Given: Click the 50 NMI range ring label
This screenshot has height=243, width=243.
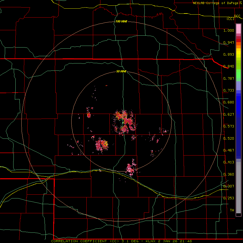Looking at the screenshot, I should [121, 72].
